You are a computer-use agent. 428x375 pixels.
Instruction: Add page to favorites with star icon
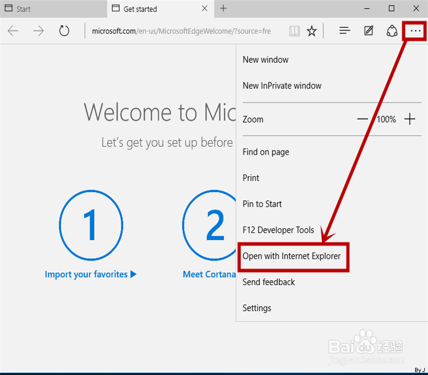(x=311, y=31)
